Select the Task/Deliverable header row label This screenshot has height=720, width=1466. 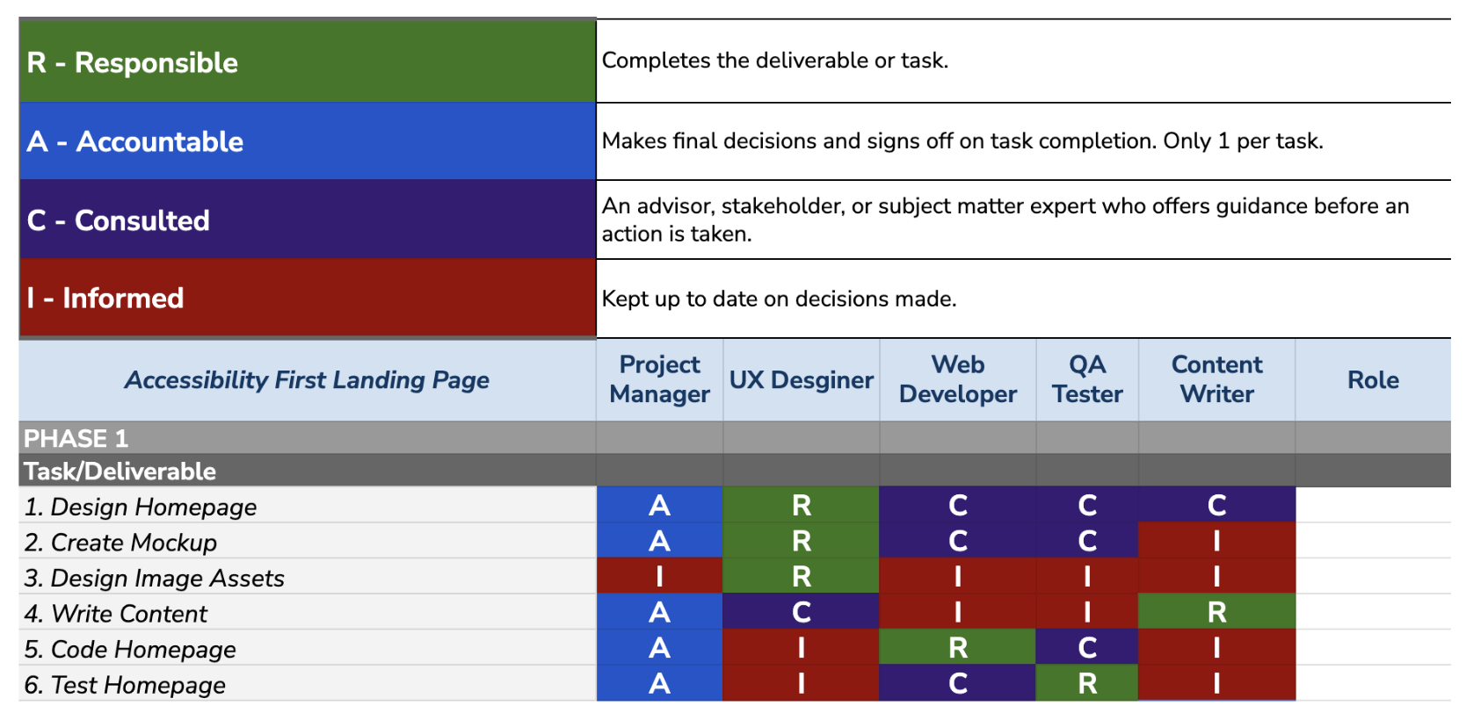[x=308, y=471]
